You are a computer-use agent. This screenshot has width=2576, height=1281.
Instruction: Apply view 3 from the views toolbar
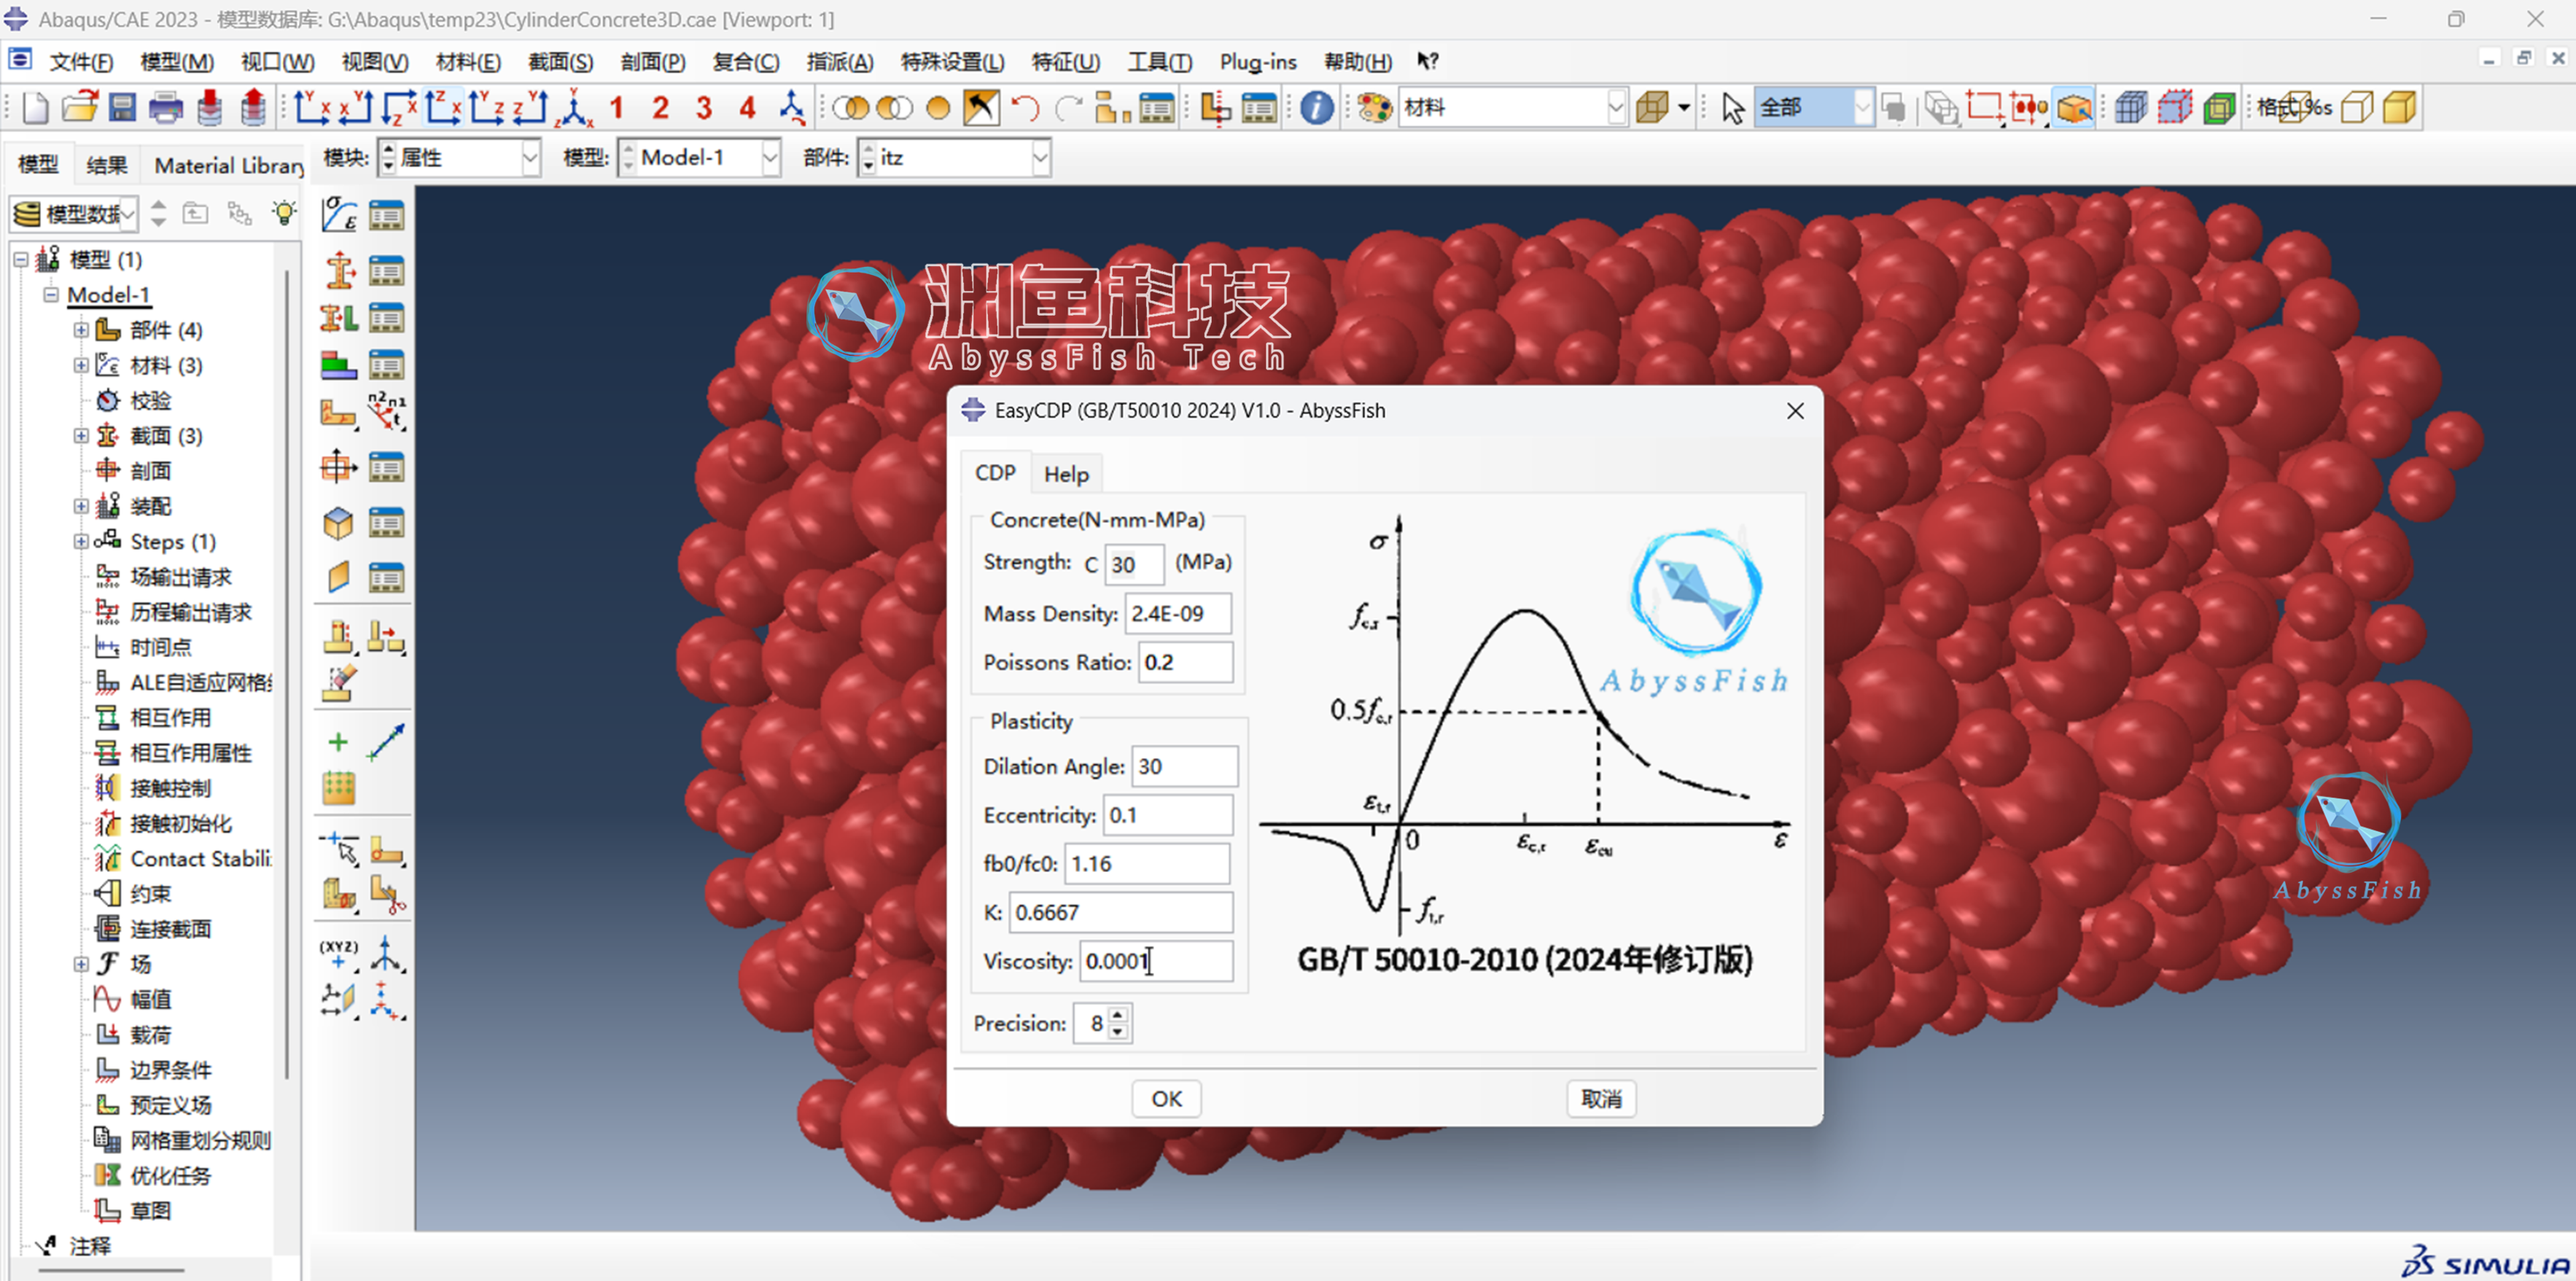coord(704,107)
